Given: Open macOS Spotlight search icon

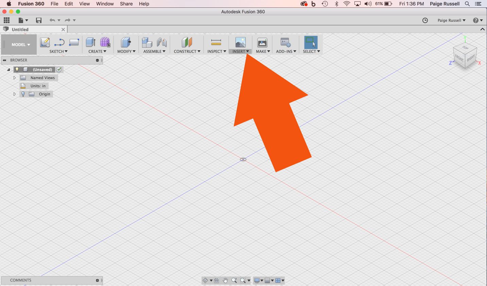Looking at the screenshot, I should 467,4.
